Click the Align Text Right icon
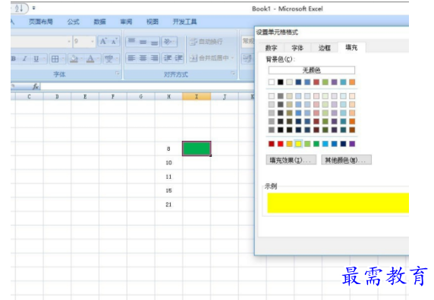 click(154, 58)
